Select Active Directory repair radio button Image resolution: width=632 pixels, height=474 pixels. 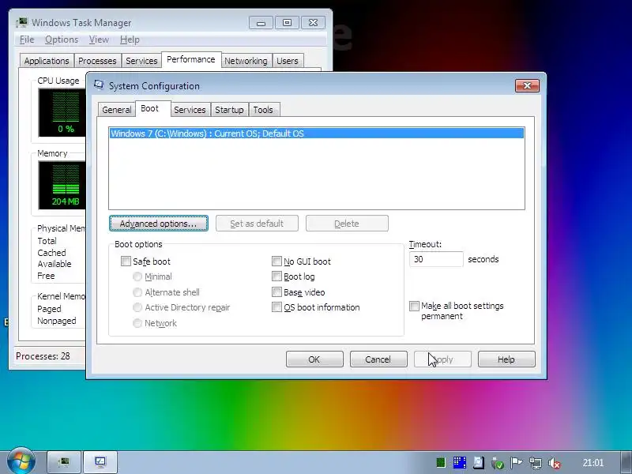click(137, 307)
